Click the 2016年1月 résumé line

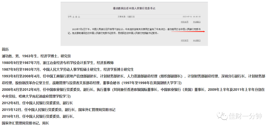pos(38,117)
